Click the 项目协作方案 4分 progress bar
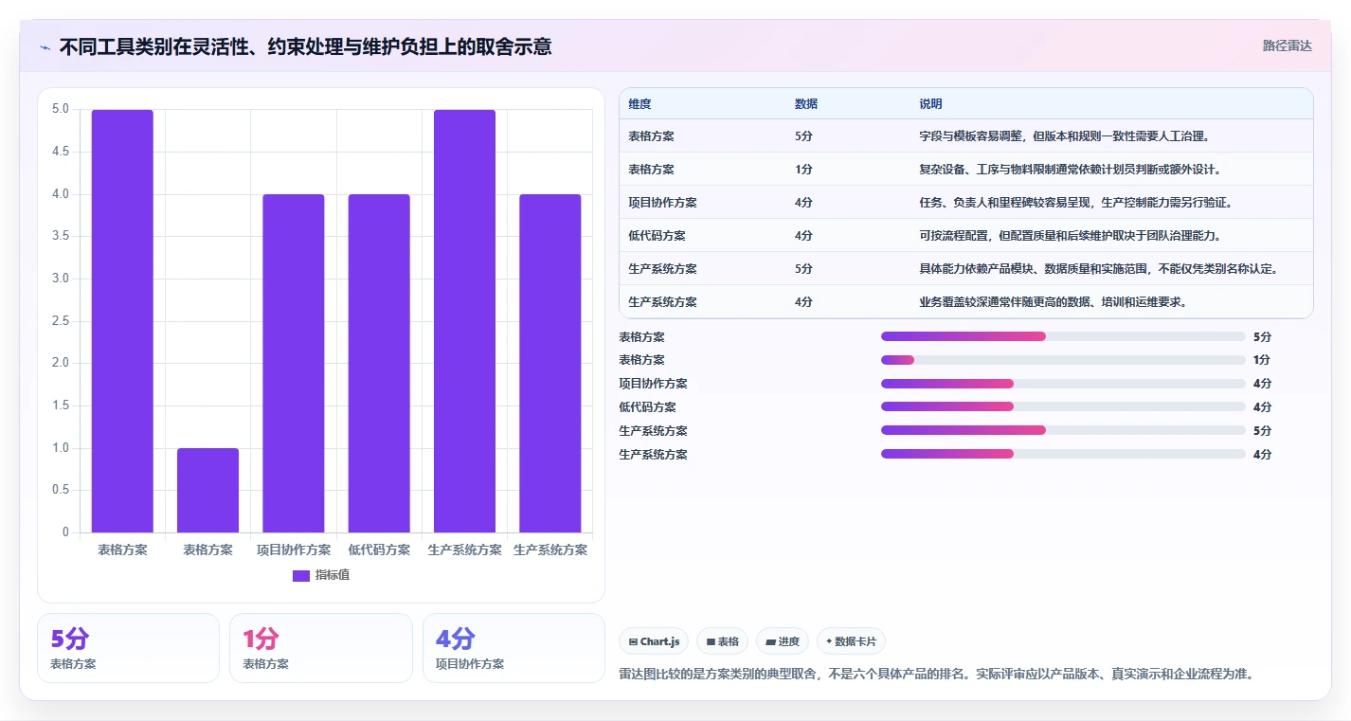This screenshot has width=1351, height=721. tap(1063, 384)
